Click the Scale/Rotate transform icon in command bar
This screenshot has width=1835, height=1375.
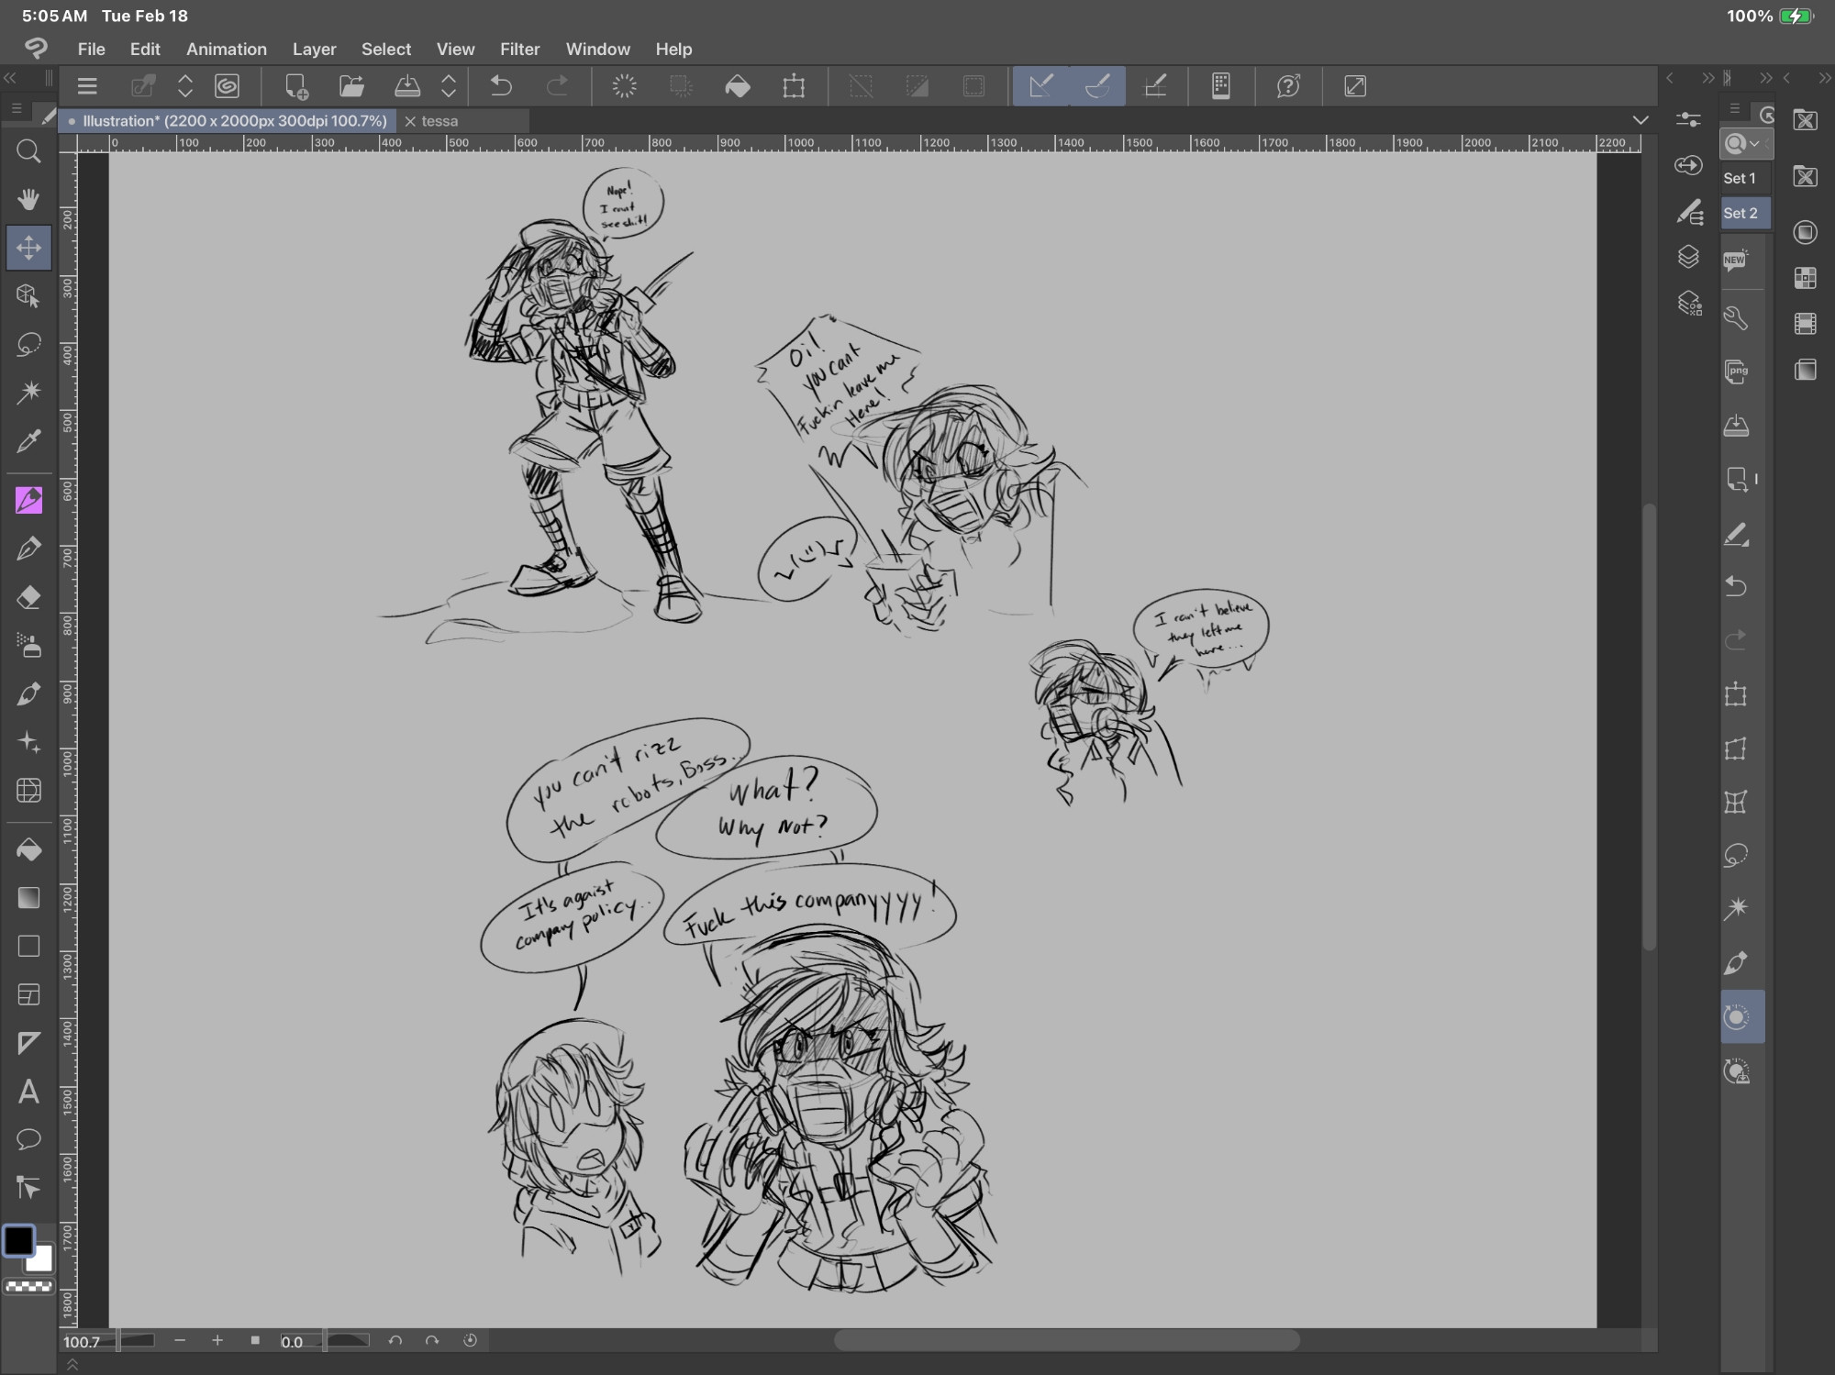794,86
